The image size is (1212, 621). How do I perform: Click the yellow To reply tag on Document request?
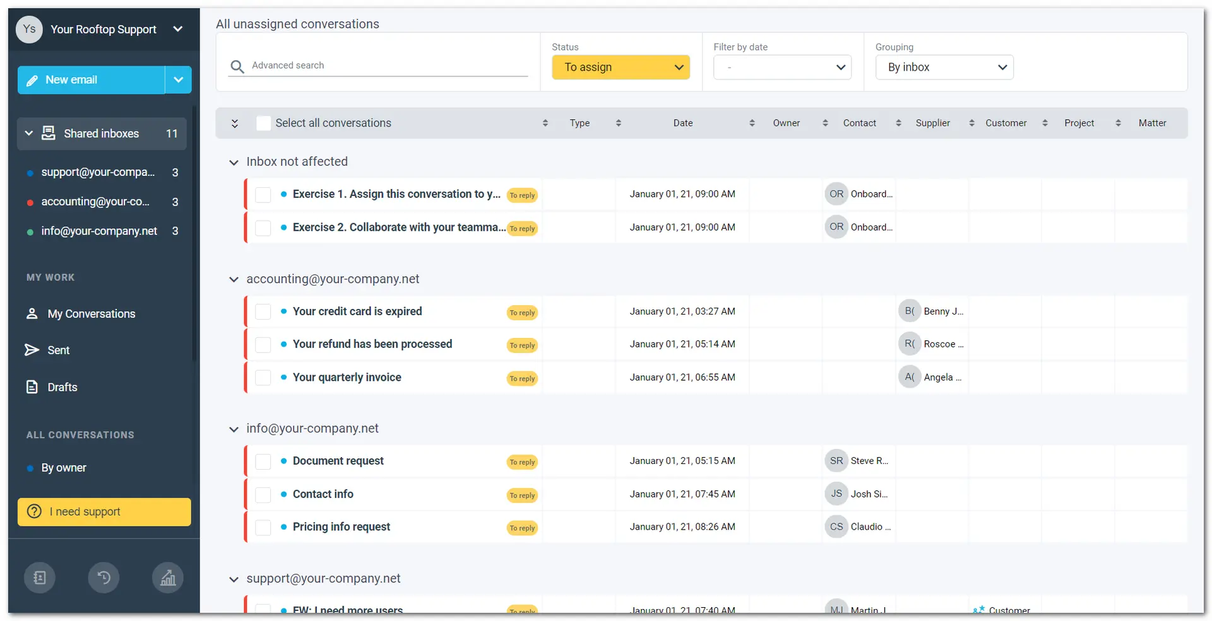pyautogui.click(x=522, y=462)
